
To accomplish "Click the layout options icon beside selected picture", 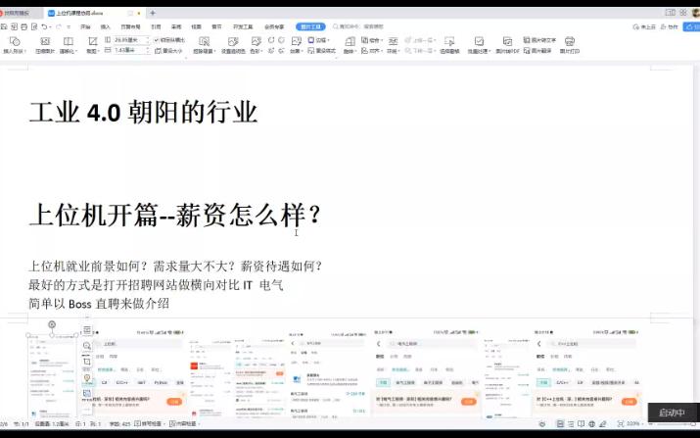I will point(87,330).
